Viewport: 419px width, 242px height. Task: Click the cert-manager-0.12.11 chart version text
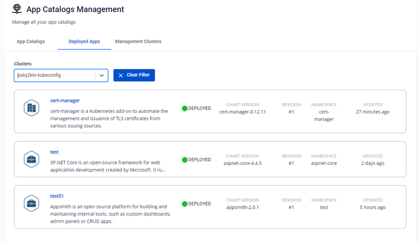pyautogui.click(x=243, y=111)
